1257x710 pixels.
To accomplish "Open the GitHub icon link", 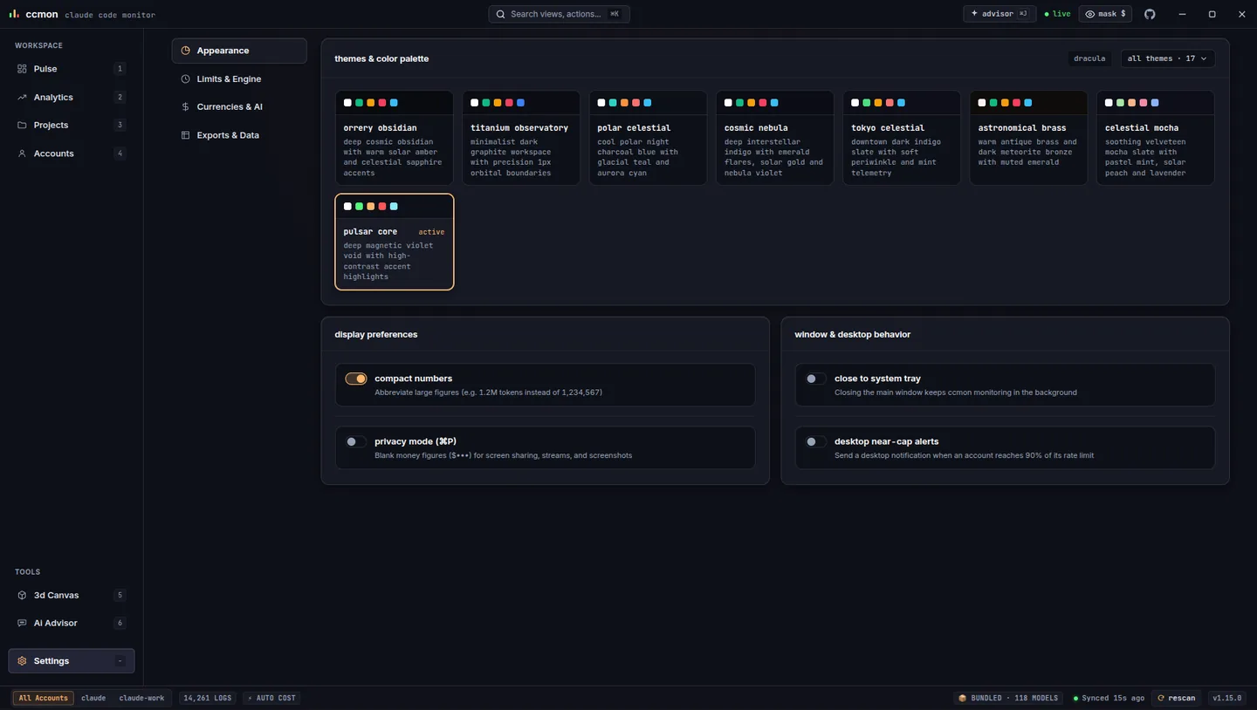I will pyautogui.click(x=1150, y=14).
